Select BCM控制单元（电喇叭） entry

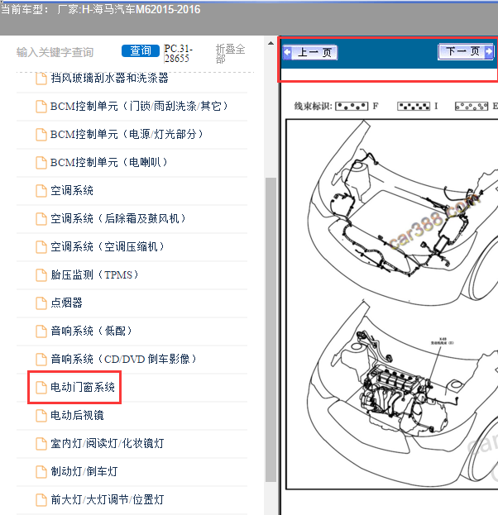(109, 163)
